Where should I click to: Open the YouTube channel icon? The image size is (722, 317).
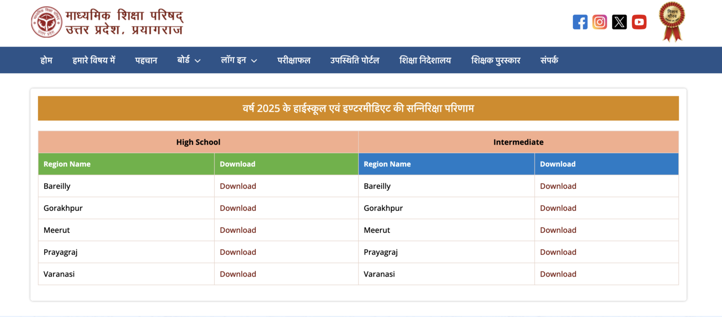(x=639, y=22)
